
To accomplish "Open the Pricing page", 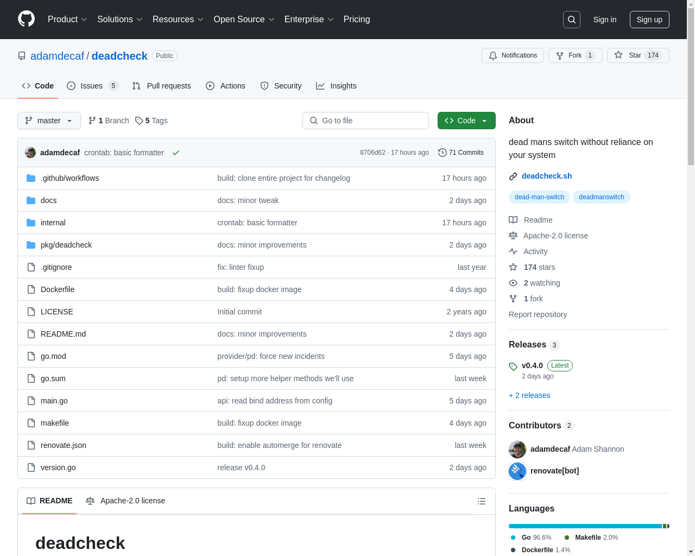I will (x=357, y=20).
